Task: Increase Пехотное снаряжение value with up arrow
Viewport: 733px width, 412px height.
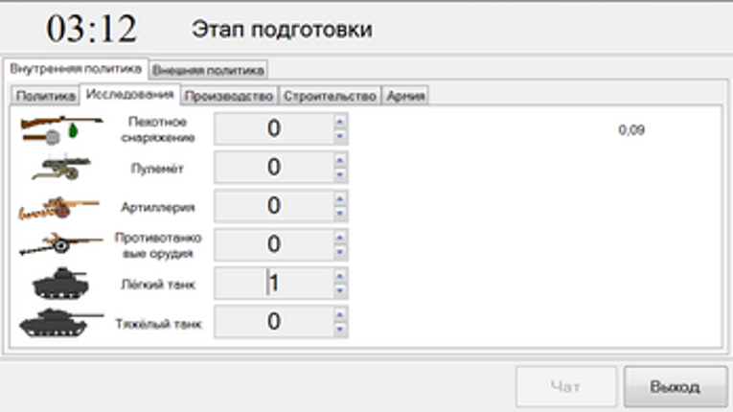Action: click(340, 122)
